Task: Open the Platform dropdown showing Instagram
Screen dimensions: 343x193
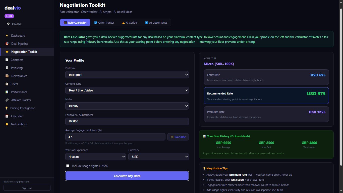Action: (x=127, y=75)
